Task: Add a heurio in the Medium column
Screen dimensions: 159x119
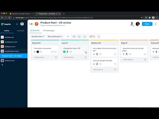Action: click(98, 69)
